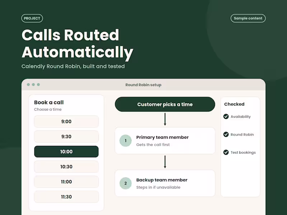
Task: Click the Customer picks a time pill
Action: tap(165, 104)
